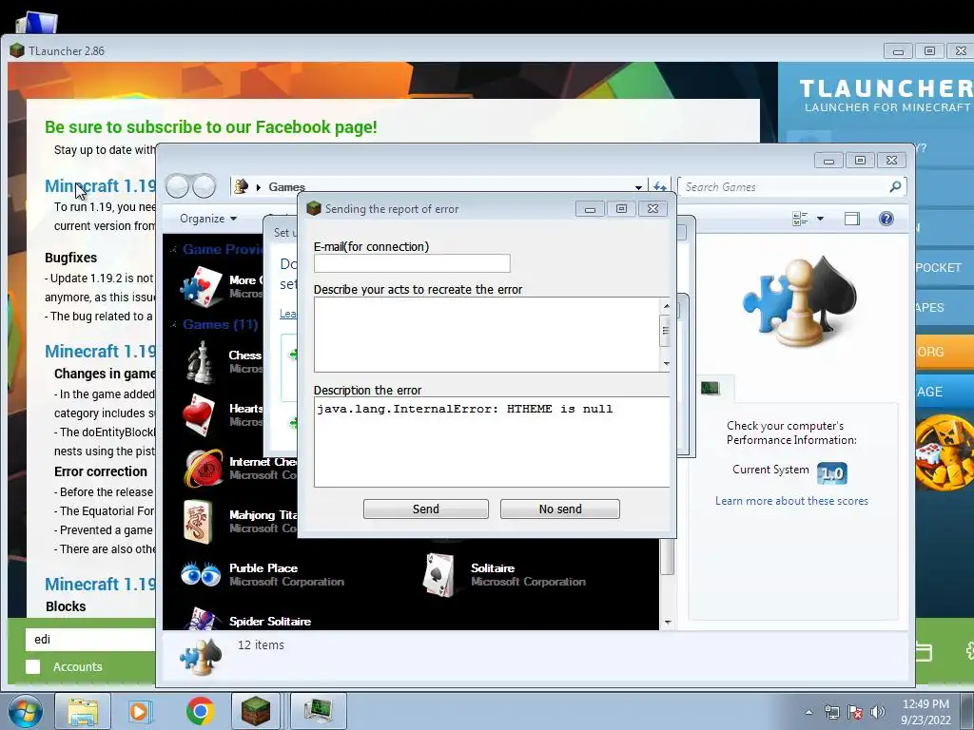Select the Mahjong Titans icon
This screenshot has height=730, width=974.
point(199,522)
